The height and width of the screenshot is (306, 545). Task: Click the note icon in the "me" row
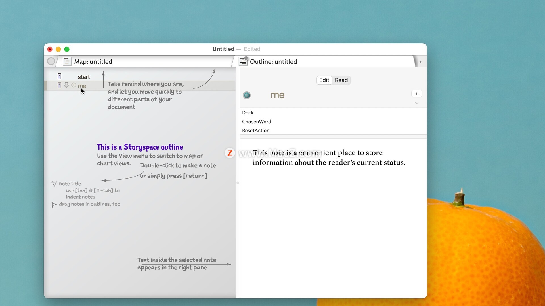click(59, 85)
